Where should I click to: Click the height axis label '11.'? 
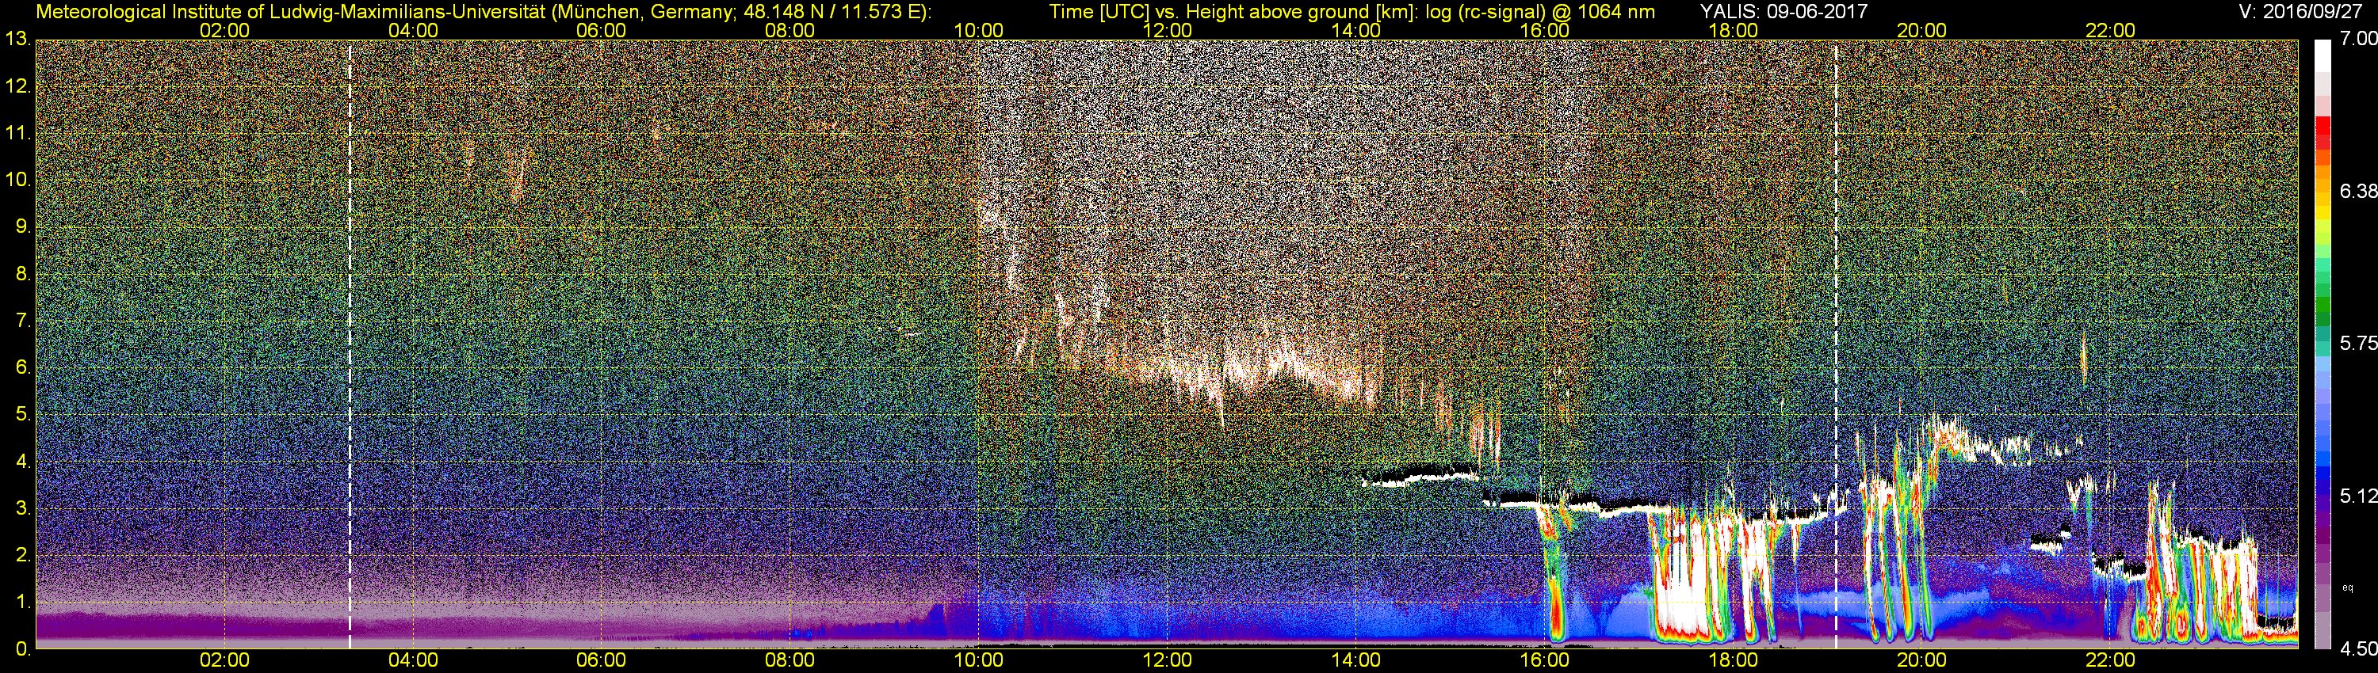click(17, 134)
